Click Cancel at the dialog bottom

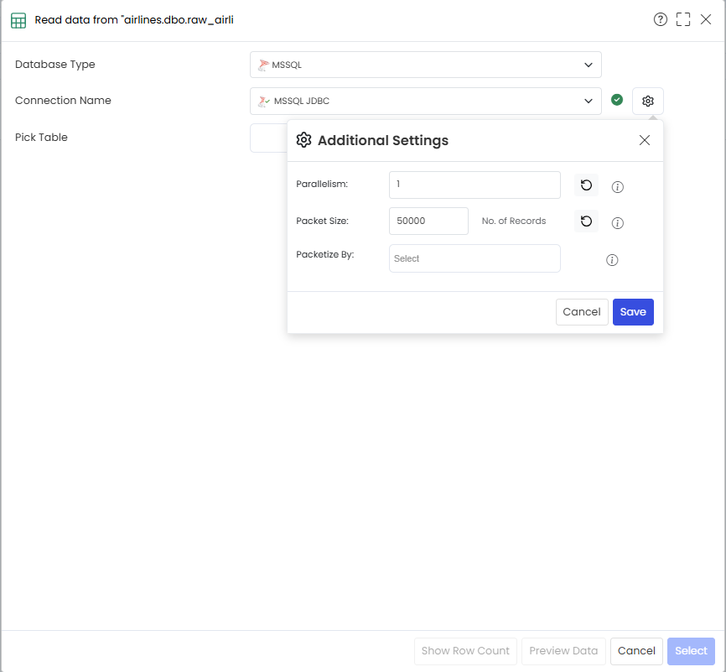636,651
